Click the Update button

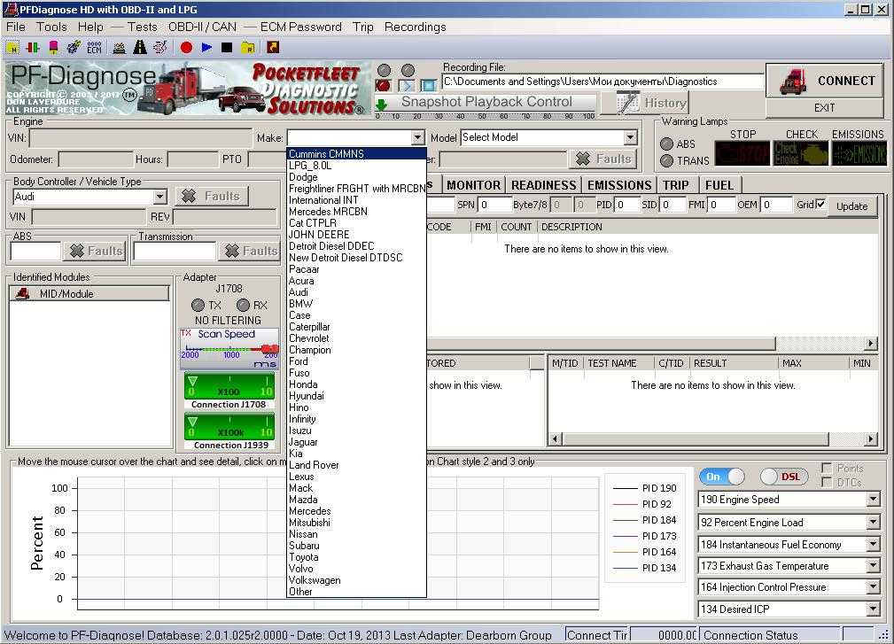[x=851, y=206]
